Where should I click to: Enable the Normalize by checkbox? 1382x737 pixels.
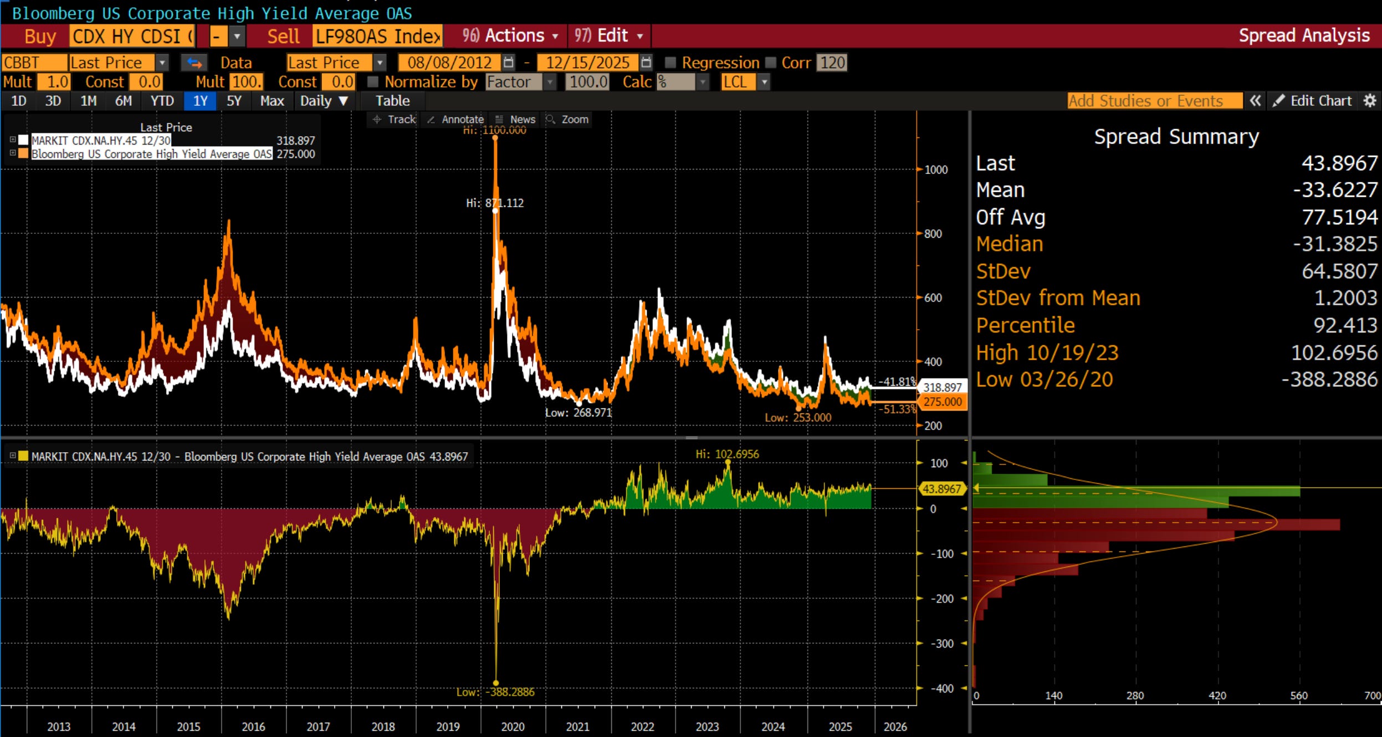[x=373, y=82]
